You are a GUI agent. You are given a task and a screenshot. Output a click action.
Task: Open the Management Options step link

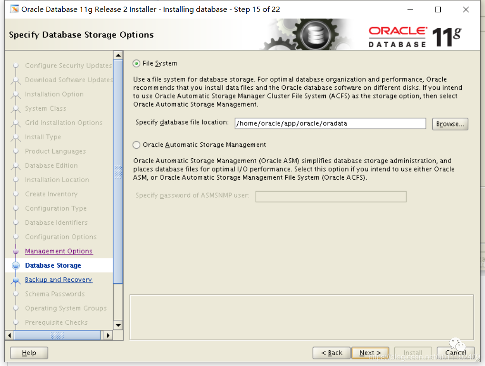(59, 251)
